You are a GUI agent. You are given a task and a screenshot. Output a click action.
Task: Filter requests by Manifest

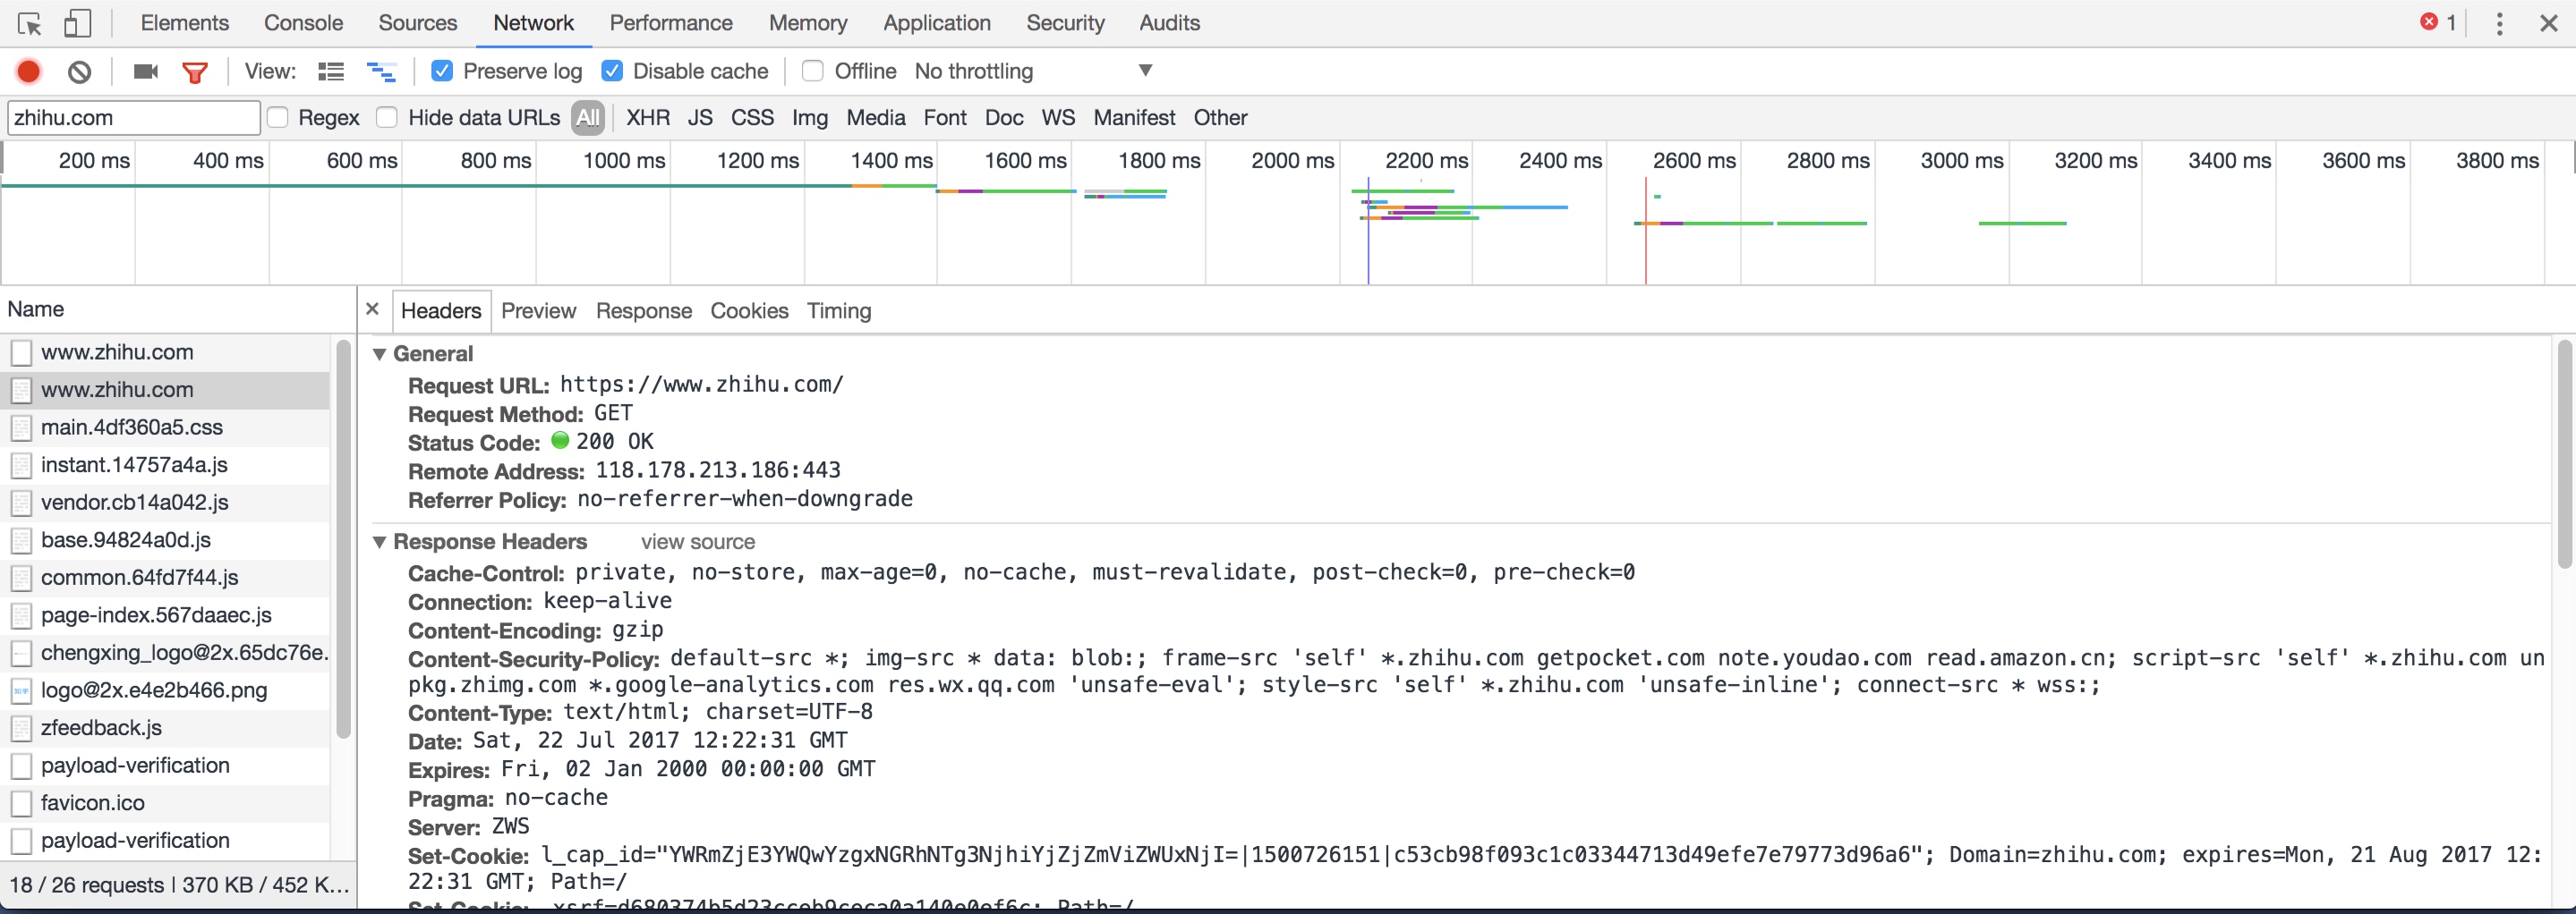[1134, 118]
